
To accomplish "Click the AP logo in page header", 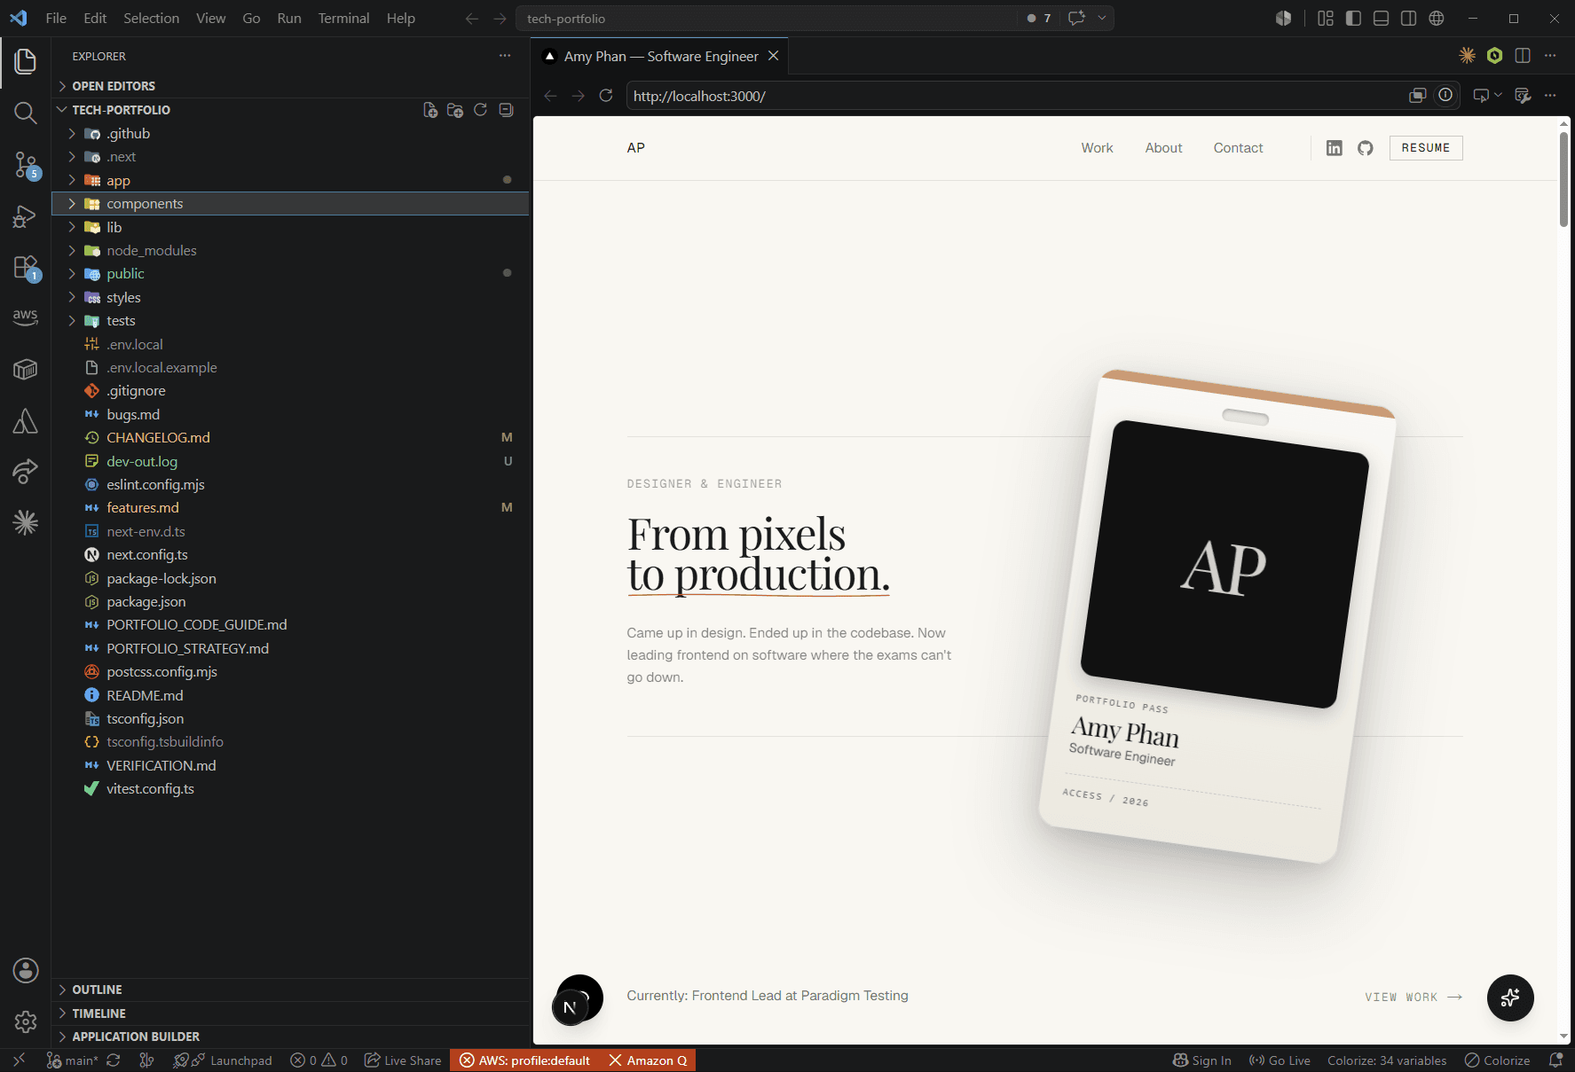I will [635, 148].
